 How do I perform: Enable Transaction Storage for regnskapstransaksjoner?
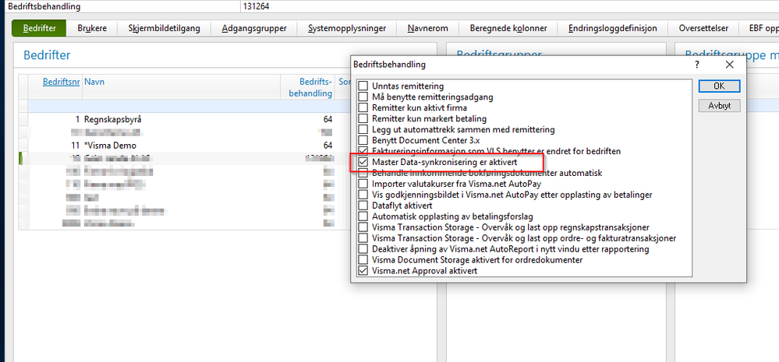[363, 227]
